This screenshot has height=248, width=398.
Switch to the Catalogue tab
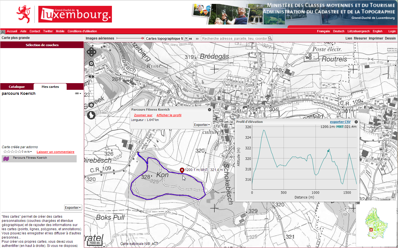pyautogui.click(x=17, y=87)
